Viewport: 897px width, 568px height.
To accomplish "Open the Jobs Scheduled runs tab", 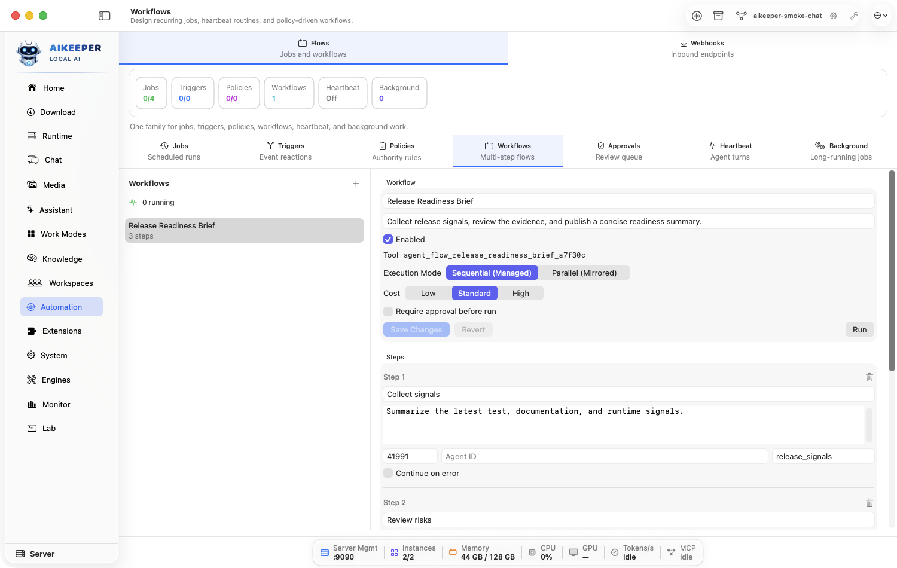I will [174, 151].
